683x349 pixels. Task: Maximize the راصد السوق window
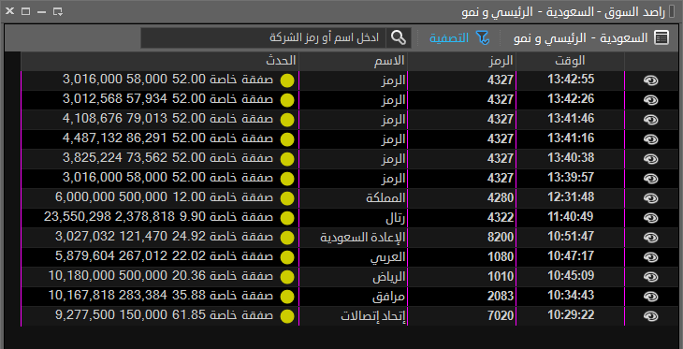[x=25, y=11]
